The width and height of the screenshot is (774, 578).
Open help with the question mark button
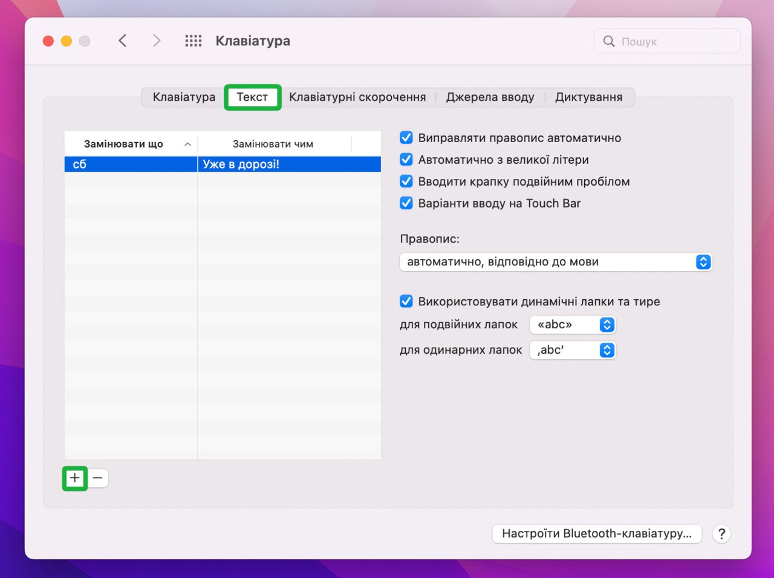pyautogui.click(x=721, y=534)
